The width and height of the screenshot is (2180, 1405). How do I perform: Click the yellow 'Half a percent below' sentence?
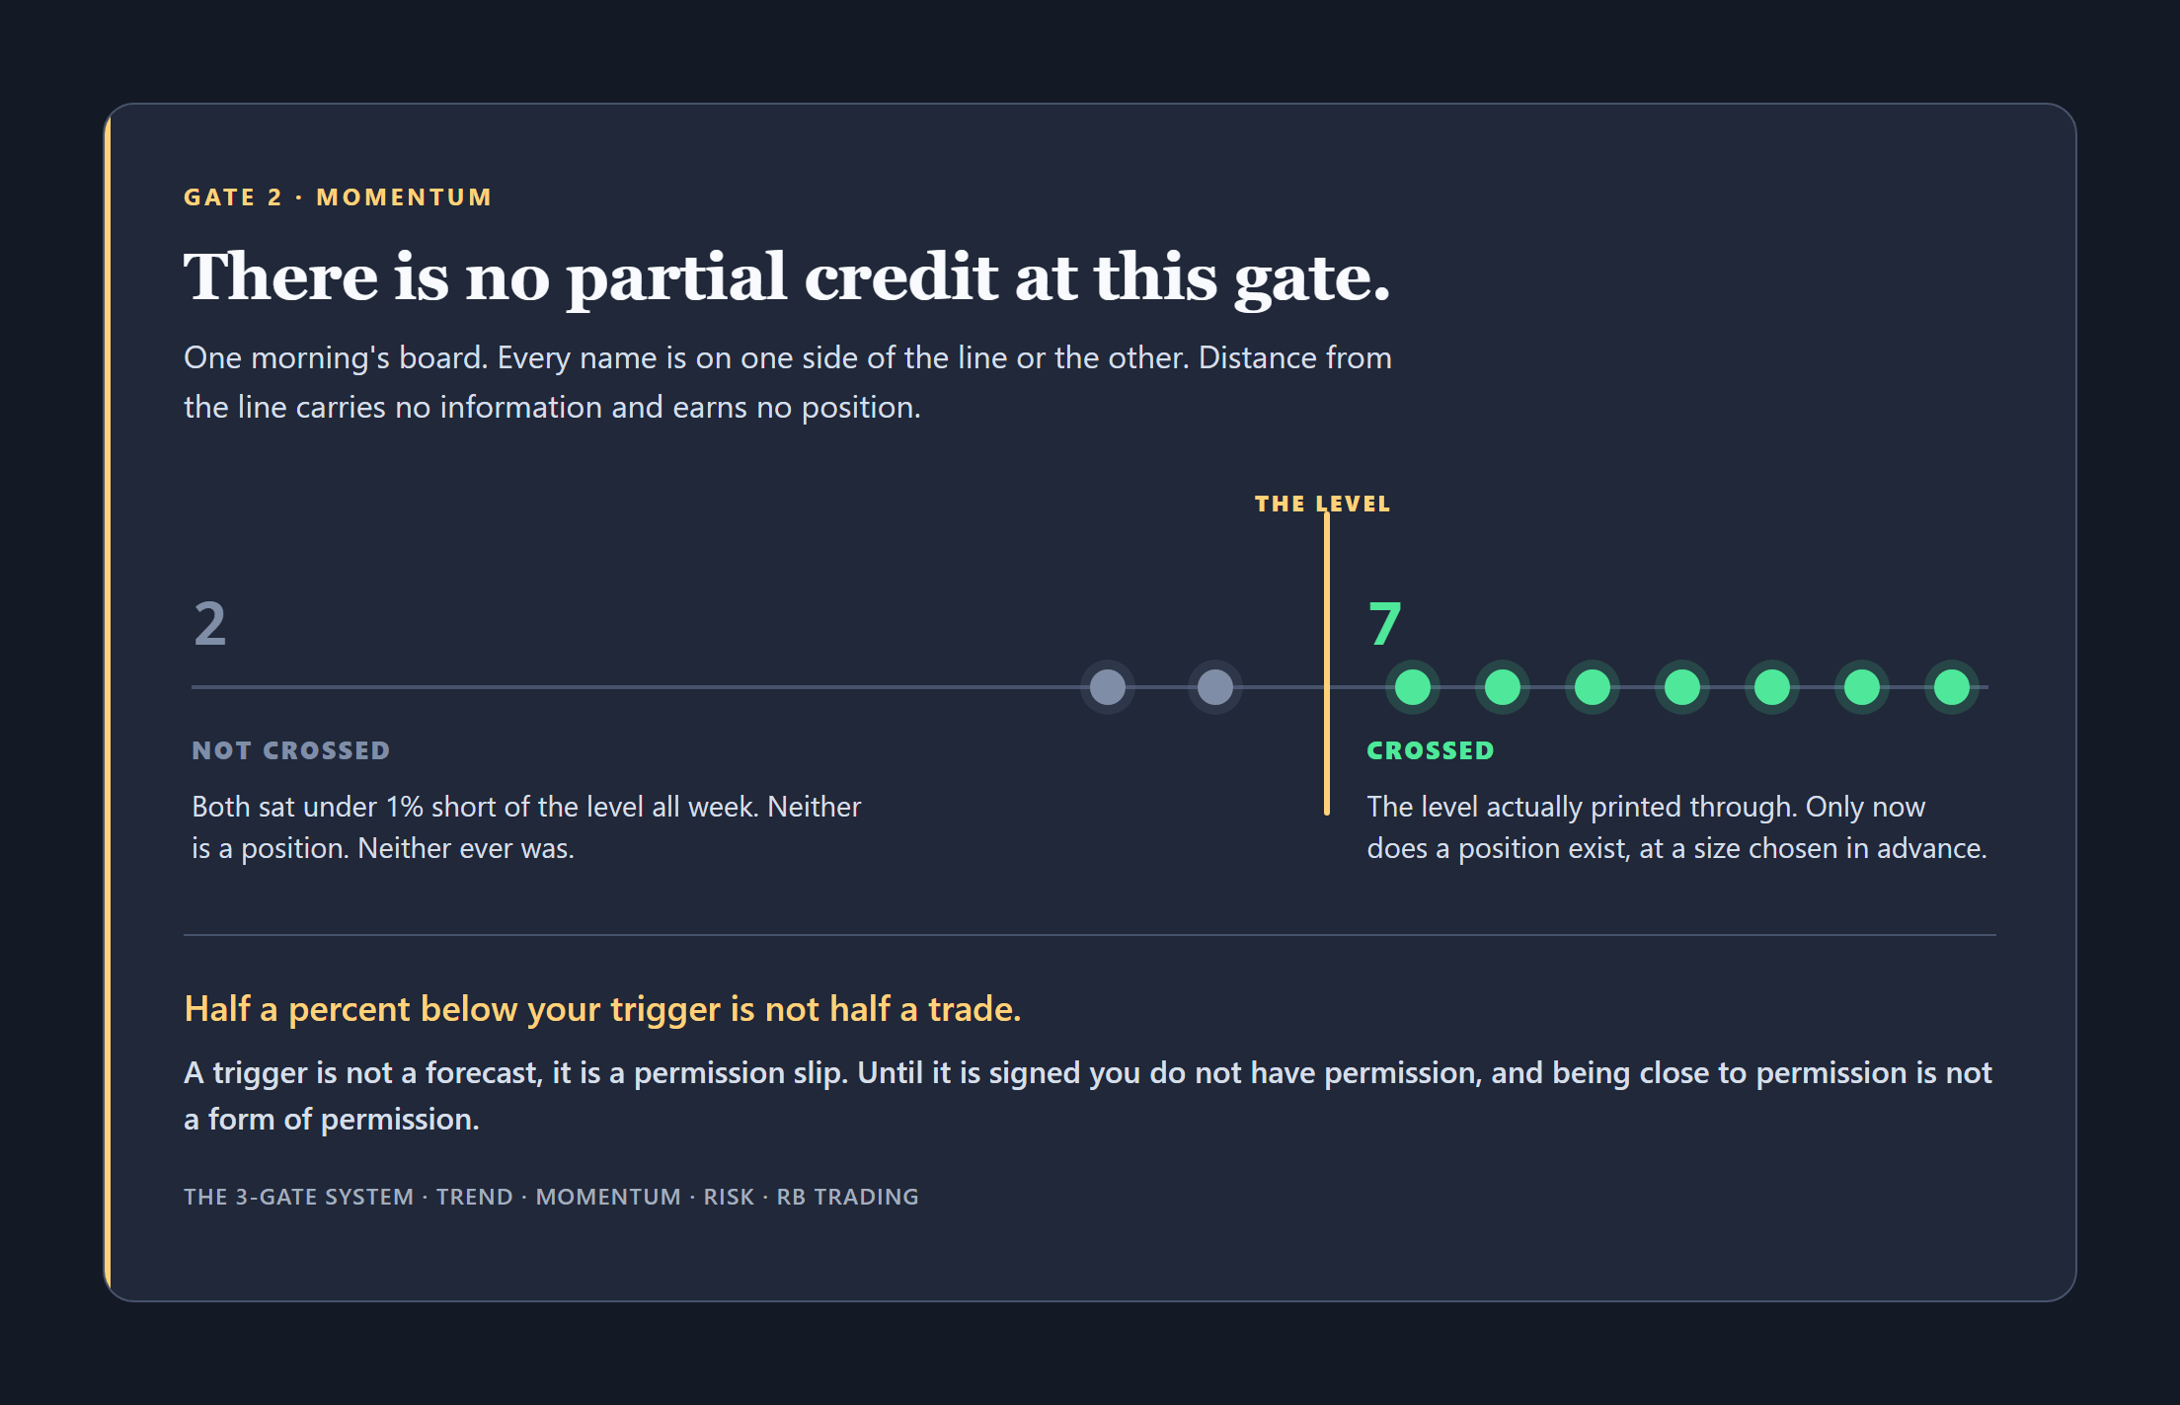(x=602, y=1009)
